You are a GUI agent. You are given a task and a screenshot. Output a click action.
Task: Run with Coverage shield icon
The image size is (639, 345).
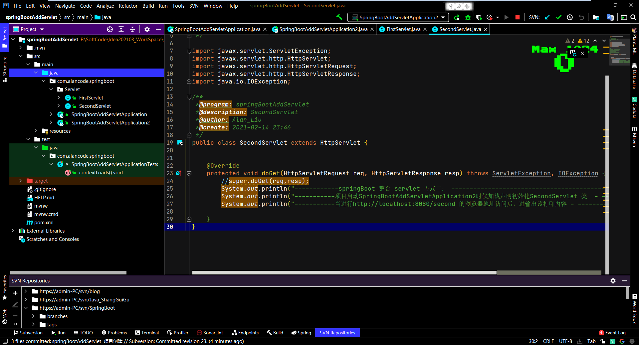[x=479, y=17]
